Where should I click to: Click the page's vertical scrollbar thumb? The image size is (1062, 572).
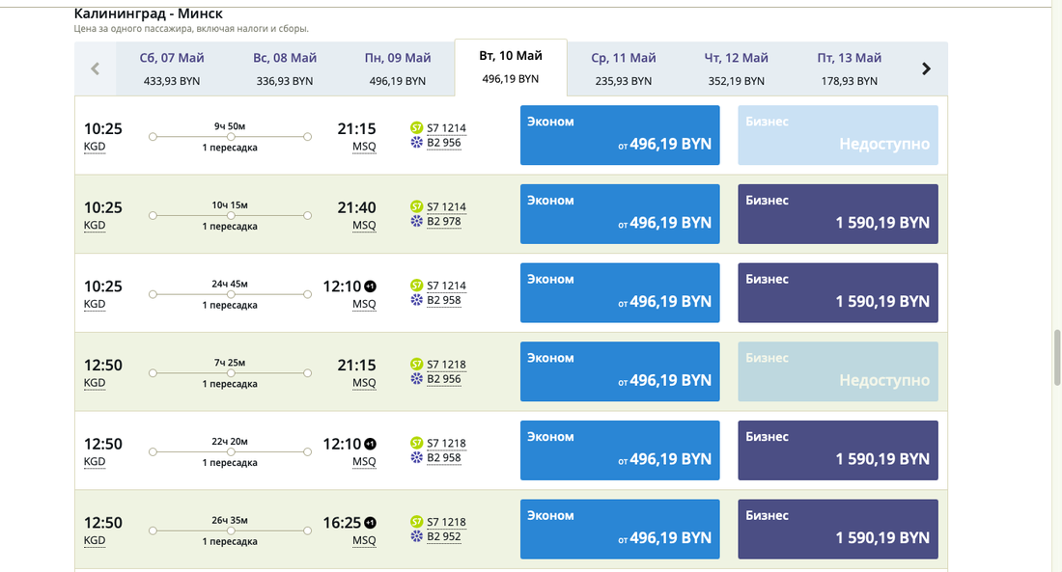pos(1056,357)
